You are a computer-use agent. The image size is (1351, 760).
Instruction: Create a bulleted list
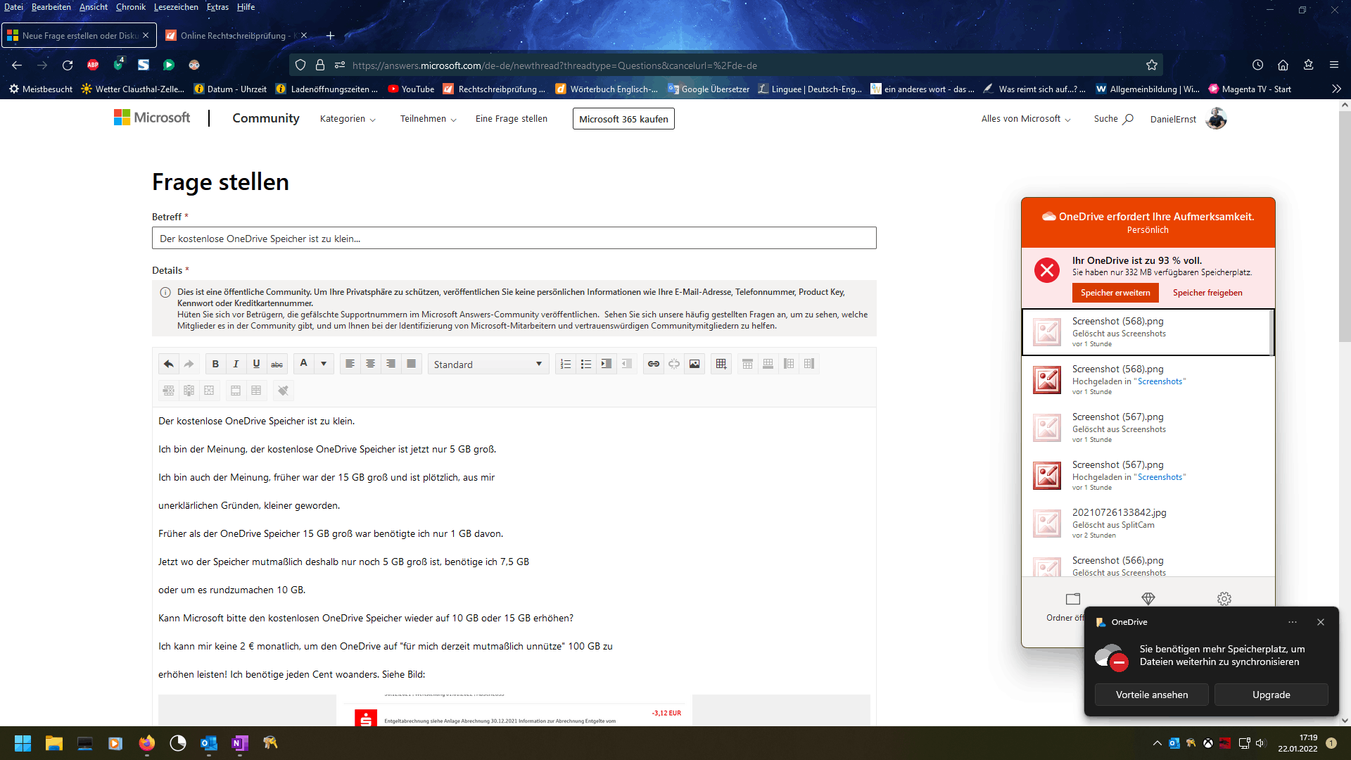(585, 364)
